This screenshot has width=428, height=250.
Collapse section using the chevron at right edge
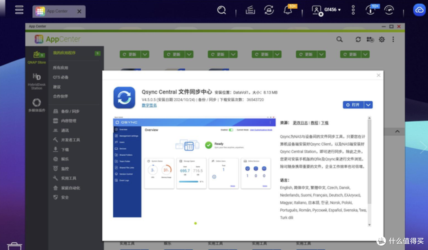397,132
